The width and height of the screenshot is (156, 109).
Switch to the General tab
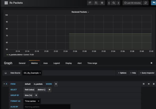click(x=22, y=63)
